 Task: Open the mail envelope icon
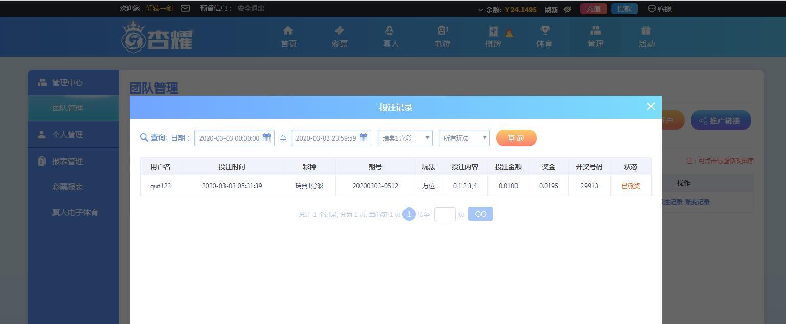point(185,8)
